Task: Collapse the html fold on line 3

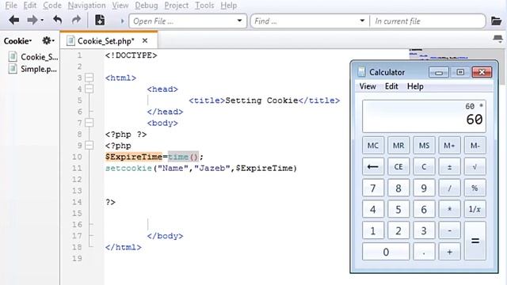Action: point(89,78)
